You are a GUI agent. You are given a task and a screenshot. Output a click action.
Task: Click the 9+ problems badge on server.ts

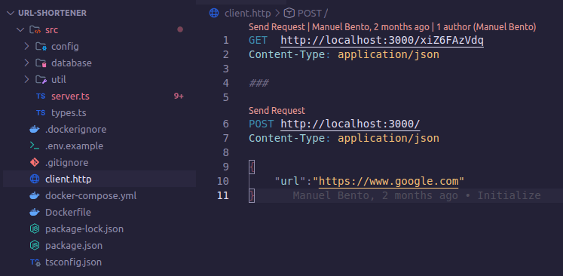click(179, 97)
